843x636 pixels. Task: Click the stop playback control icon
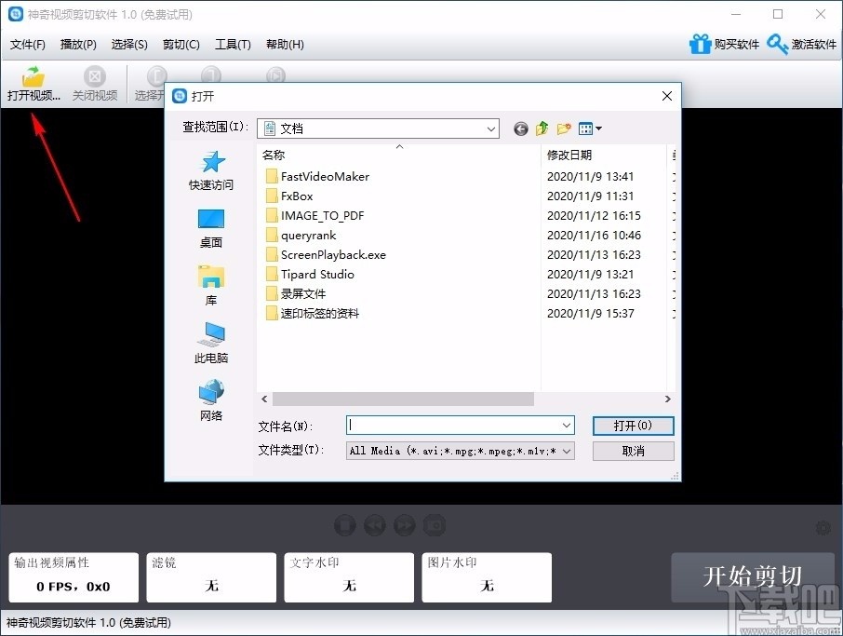(344, 525)
